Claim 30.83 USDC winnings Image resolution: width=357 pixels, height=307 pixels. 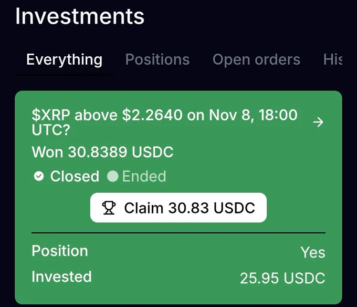pos(178,208)
